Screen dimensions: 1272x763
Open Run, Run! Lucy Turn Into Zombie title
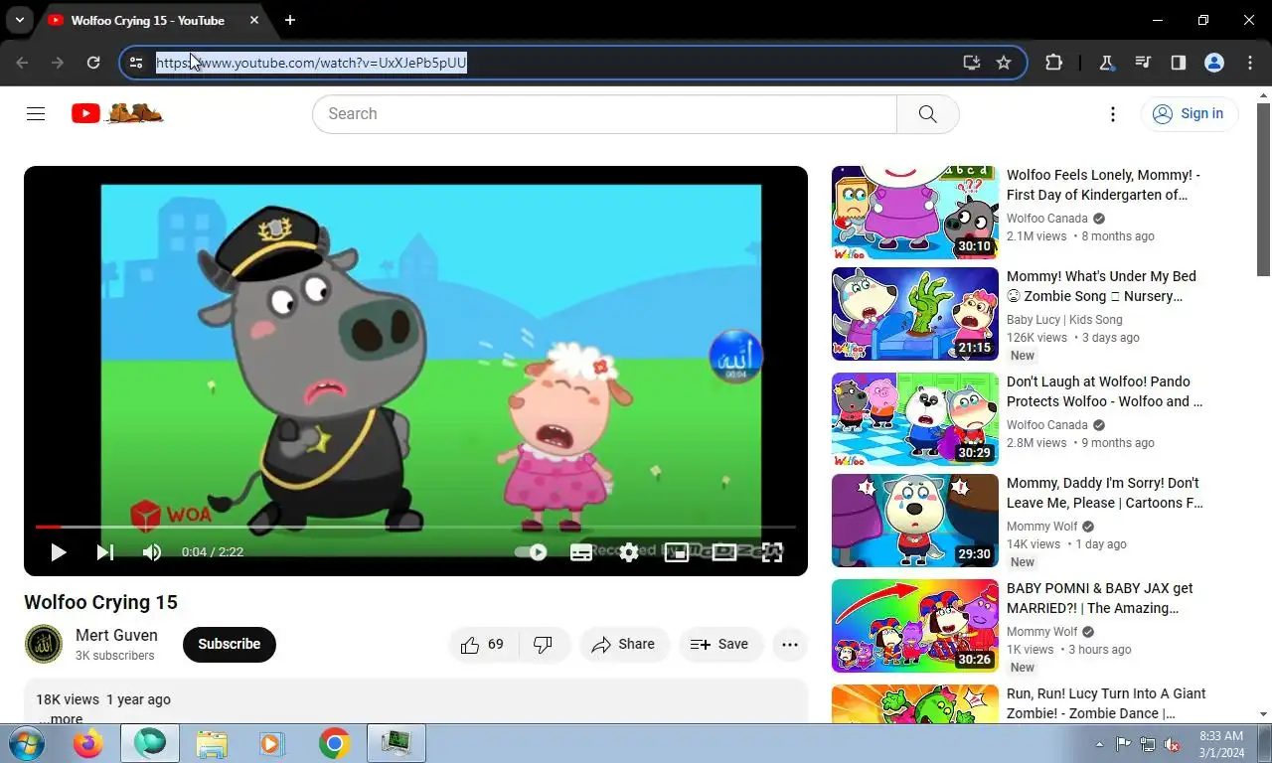(1106, 703)
